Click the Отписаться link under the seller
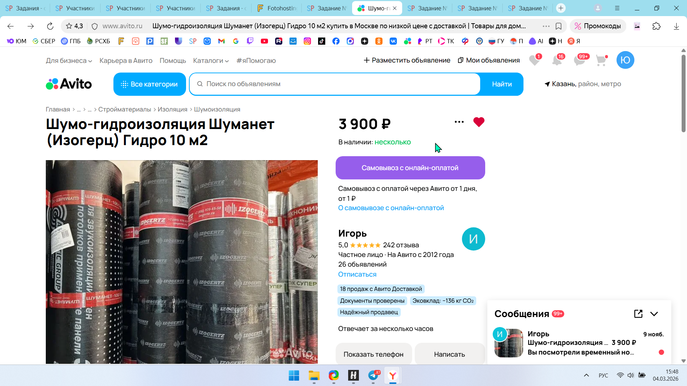Screen dimensions: 687x386 [x=357, y=274]
